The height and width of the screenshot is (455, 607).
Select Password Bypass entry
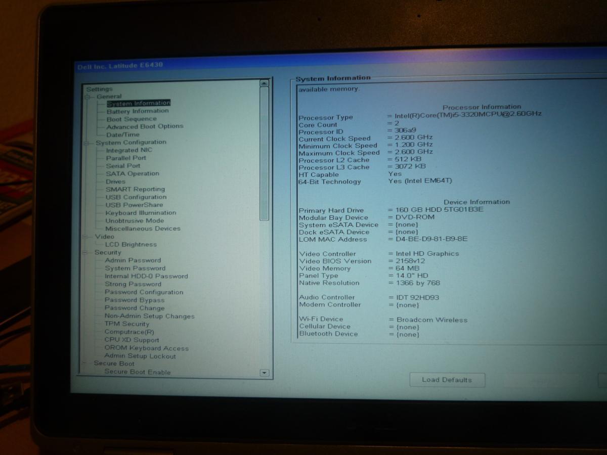tap(135, 300)
